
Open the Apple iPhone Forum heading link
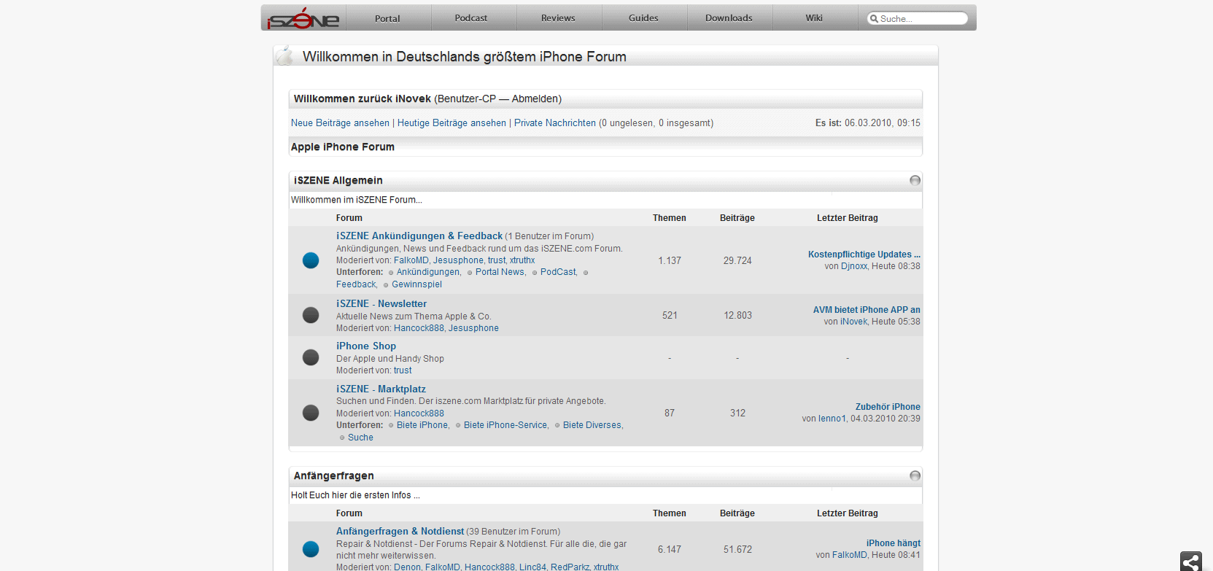343,147
